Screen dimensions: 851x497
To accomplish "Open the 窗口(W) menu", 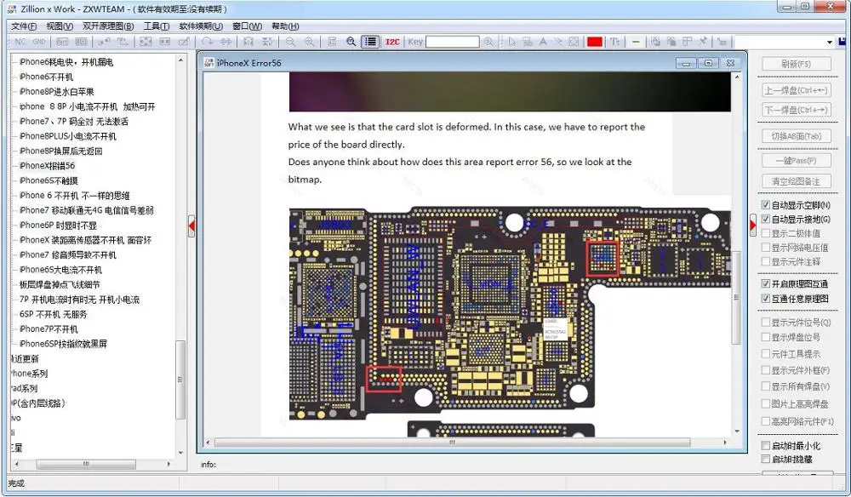I will coord(247,26).
